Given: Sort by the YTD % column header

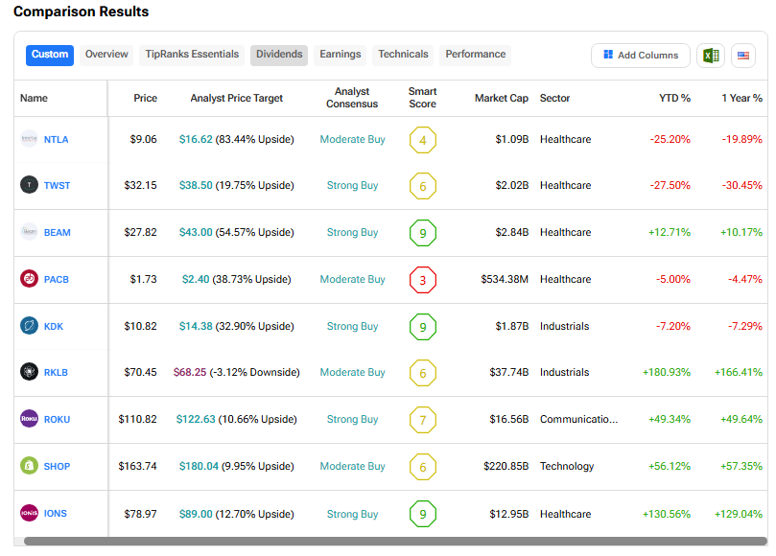Looking at the screenshot, I should 674,98.
